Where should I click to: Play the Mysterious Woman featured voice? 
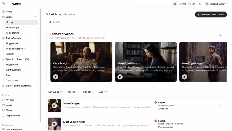pyautogui.click(x=120, y=77)
